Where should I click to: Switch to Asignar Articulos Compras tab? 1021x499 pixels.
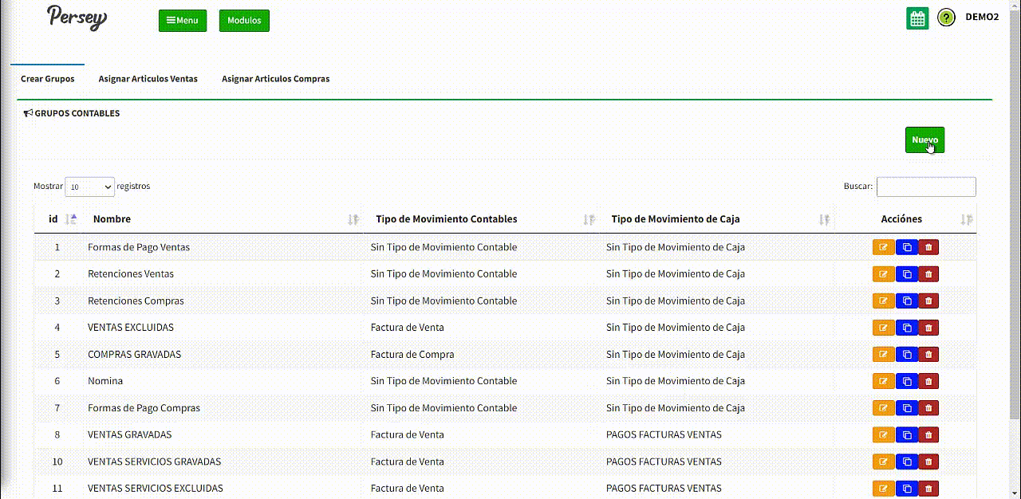(275, 79)
